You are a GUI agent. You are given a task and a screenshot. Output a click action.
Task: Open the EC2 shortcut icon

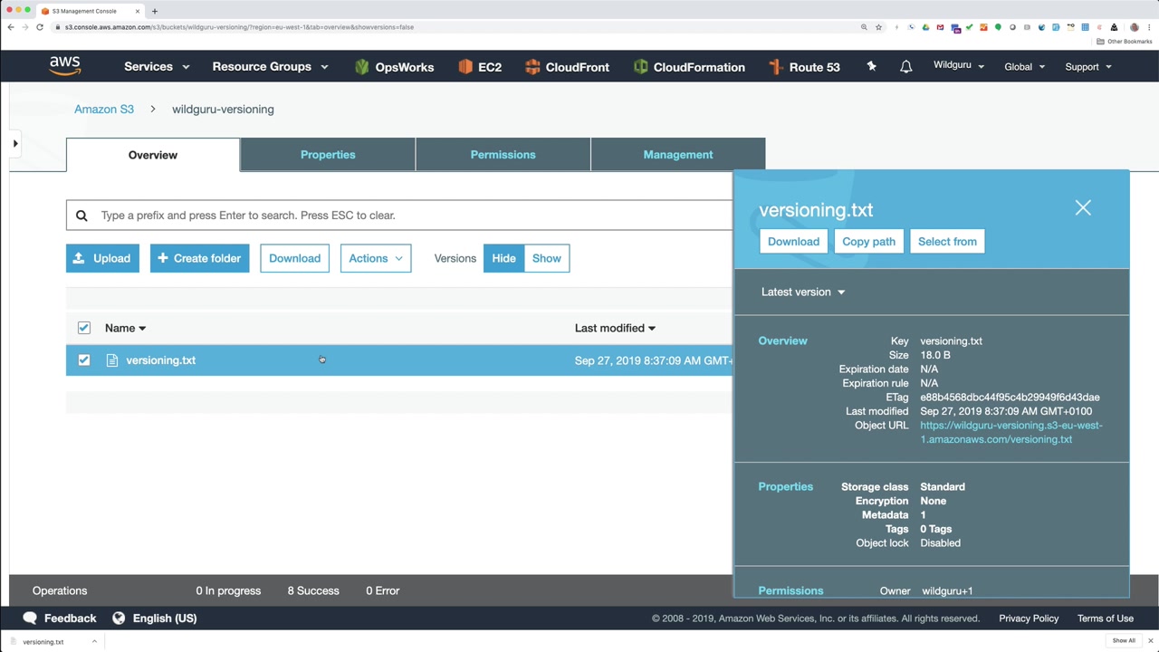(x=465, y=67)
